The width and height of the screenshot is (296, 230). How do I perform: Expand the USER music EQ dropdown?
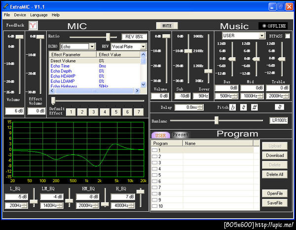tap(262, 36)
